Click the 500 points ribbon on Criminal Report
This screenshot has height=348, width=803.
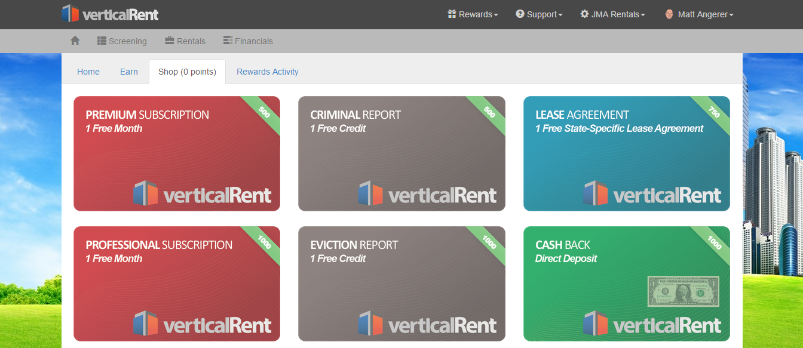click(489, 113)
